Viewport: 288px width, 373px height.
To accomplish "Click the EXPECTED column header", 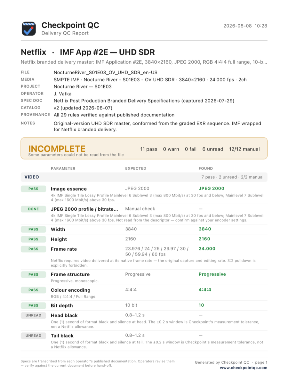I will (136, 168).
